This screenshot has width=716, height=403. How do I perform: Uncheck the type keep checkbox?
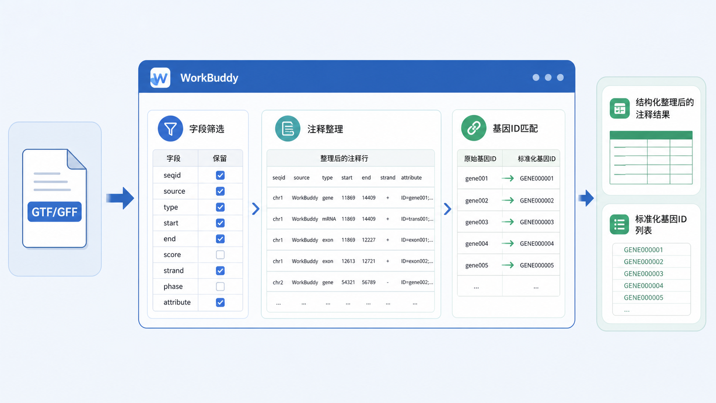[x=220, y=207]
